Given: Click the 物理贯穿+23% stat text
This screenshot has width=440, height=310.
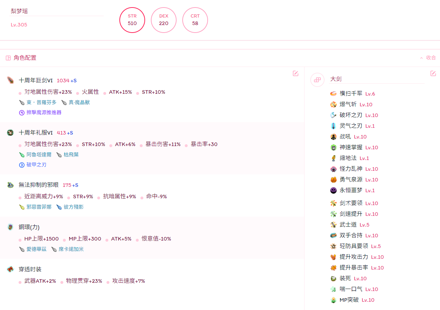Looking at the screenshot, I should [84, 281].
